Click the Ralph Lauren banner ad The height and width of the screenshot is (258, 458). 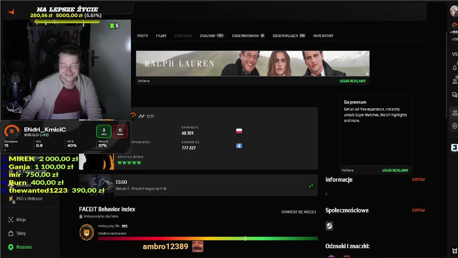point(253,63)
